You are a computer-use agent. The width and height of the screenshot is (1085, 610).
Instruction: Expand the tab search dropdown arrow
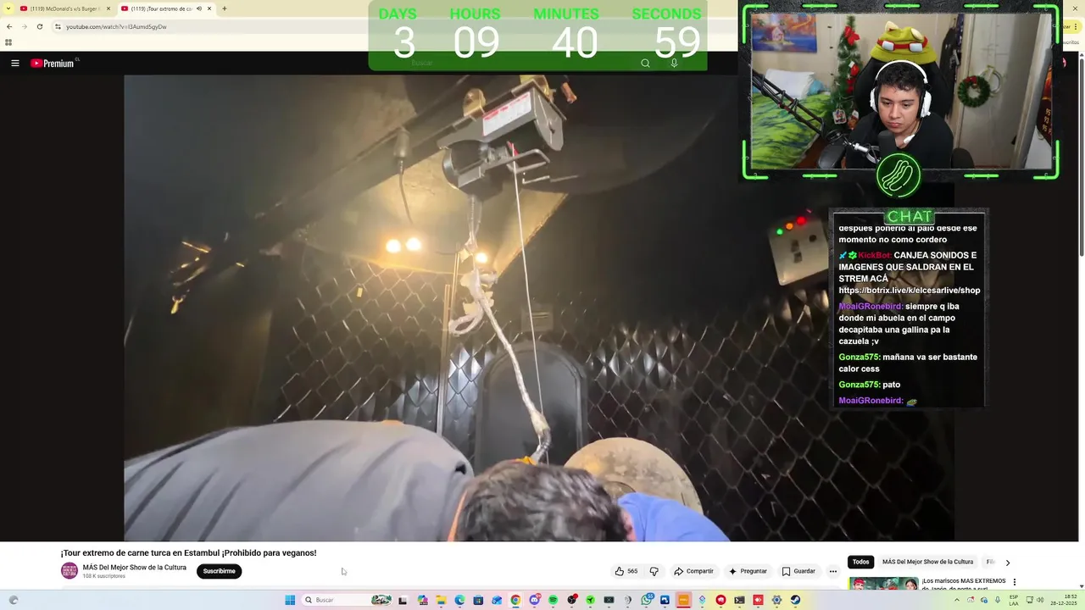tap(8, 8)
